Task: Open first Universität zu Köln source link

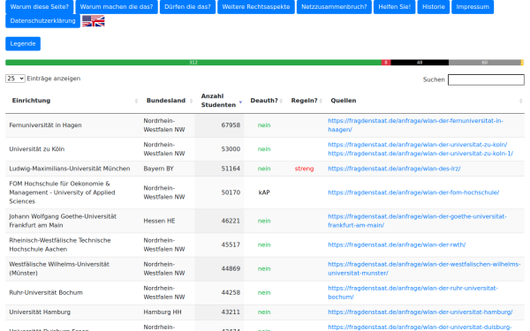Action: (x=418, y=145)
